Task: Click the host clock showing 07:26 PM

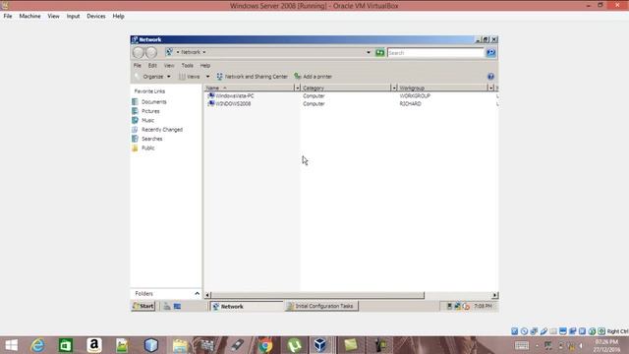Action: tap(606, 345)
